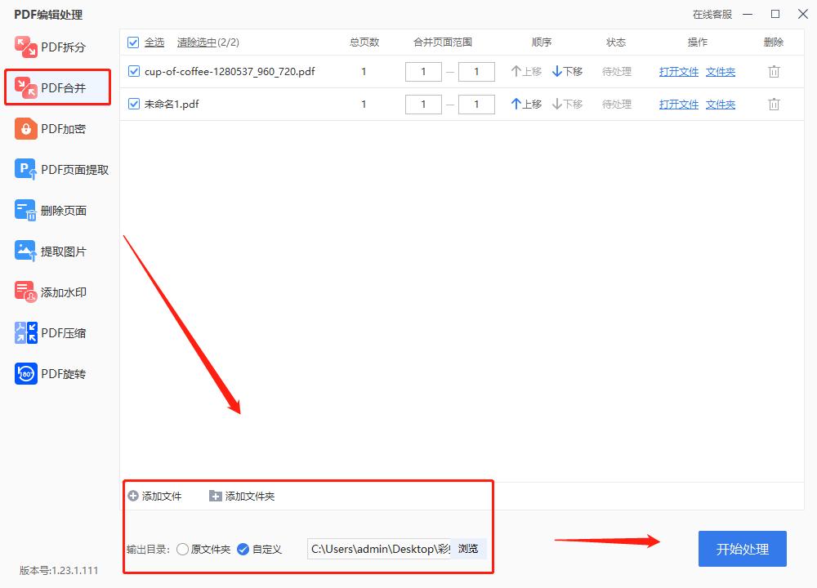
Task: Maximize the PDF编辑处理 window
Action: click(775, 14)
